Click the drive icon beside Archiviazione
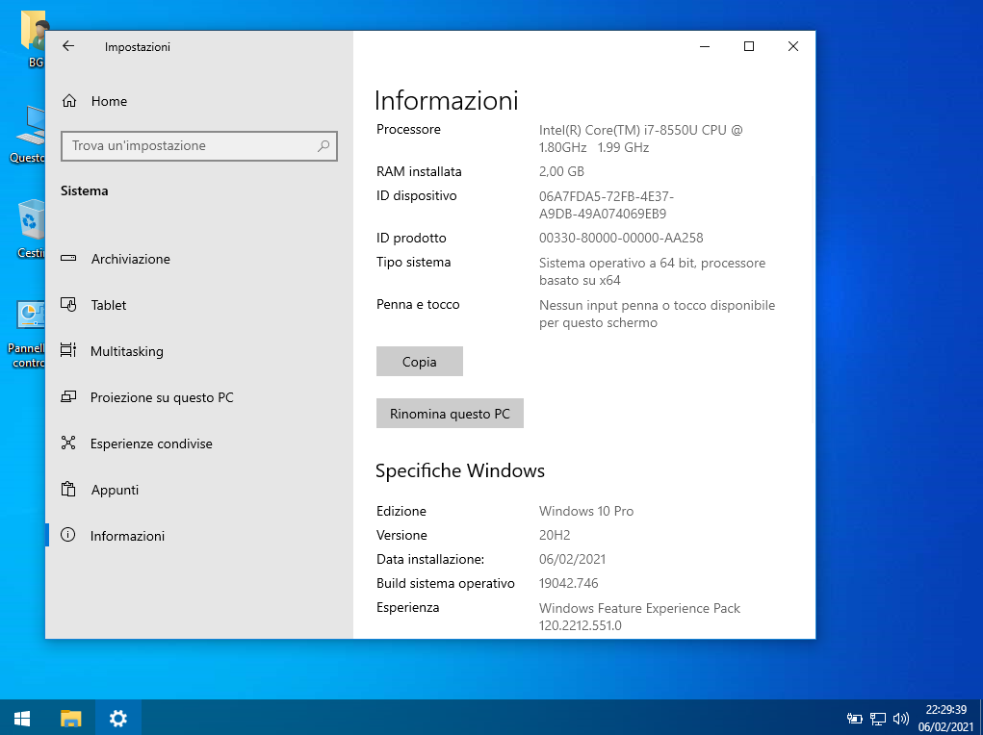The height and width of the screenshot is (735, 983). [x=68, y=258]
